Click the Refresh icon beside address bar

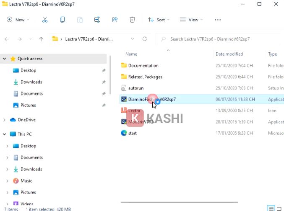pos(145,39)
